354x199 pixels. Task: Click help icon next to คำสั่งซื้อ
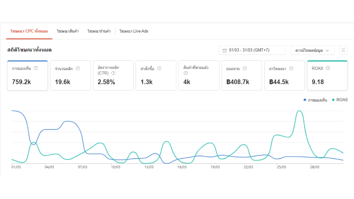pyautogui.click(x=159, y=69)
